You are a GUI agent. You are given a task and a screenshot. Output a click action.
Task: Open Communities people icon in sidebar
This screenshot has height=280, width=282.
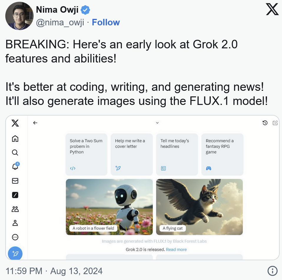(15, 209)
